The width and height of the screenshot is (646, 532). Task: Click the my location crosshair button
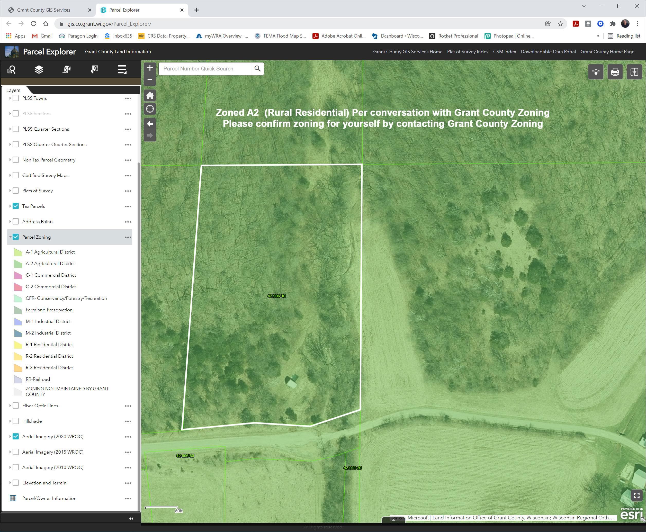pos(150,109)
